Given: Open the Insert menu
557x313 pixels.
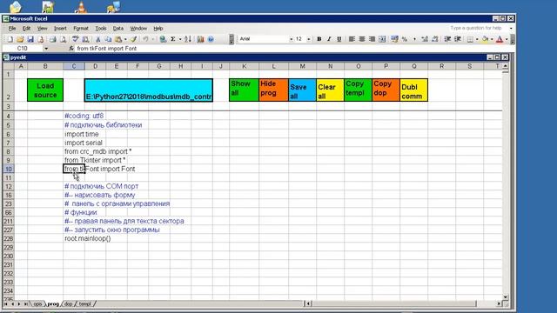Looking at the screenshot, I should coord(60,29).
